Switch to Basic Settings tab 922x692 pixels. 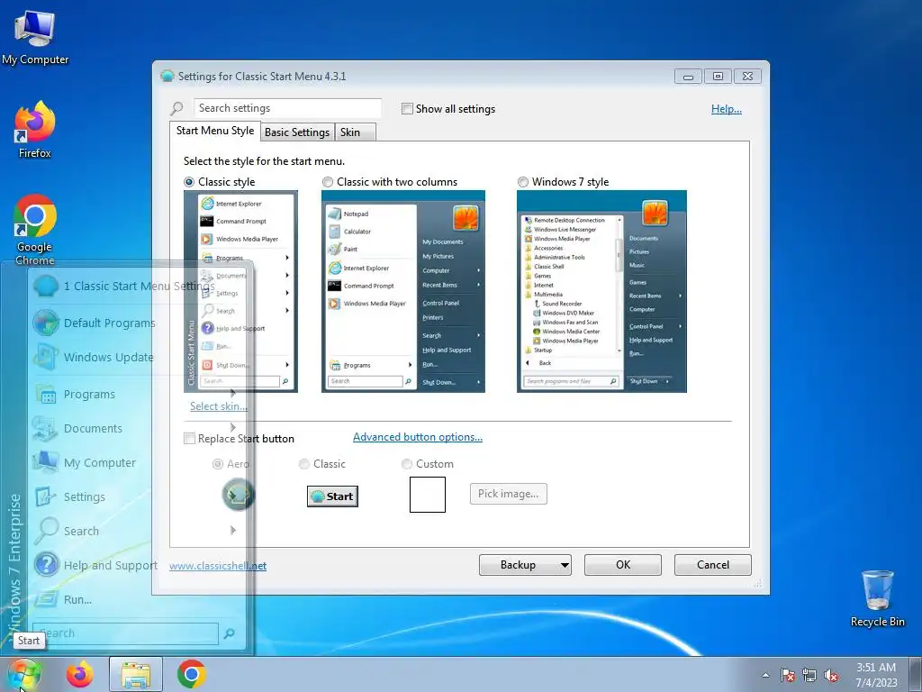point(297,132)
